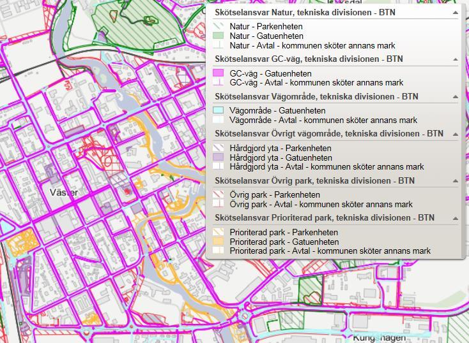Click the 'Väster' district label on map
The width and height of the screenshot is (469, 343).
[x=64, y=193]
